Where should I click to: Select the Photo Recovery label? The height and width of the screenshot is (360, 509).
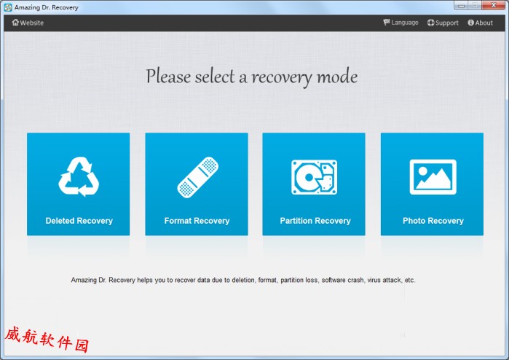click(x=433, y=221)
